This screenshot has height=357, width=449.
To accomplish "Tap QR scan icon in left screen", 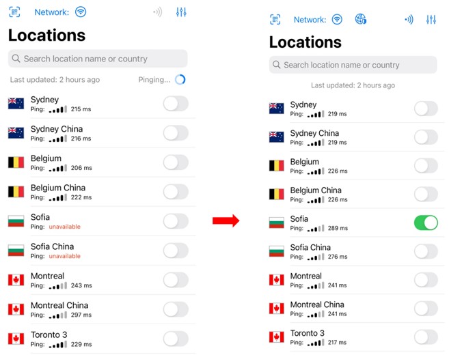I will (14, 12).
